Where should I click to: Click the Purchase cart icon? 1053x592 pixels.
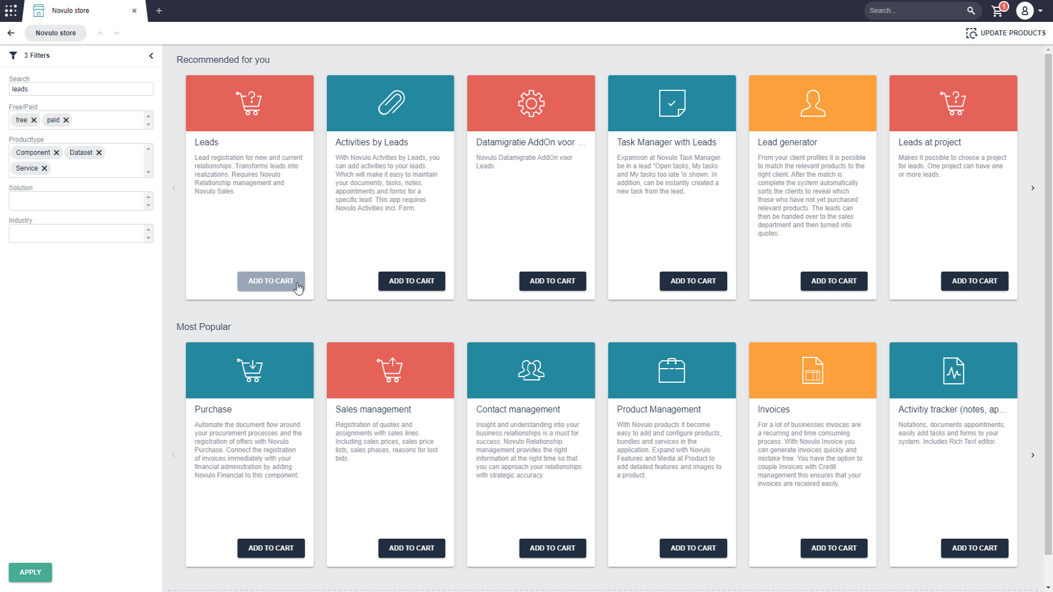[x=249, y=370]
